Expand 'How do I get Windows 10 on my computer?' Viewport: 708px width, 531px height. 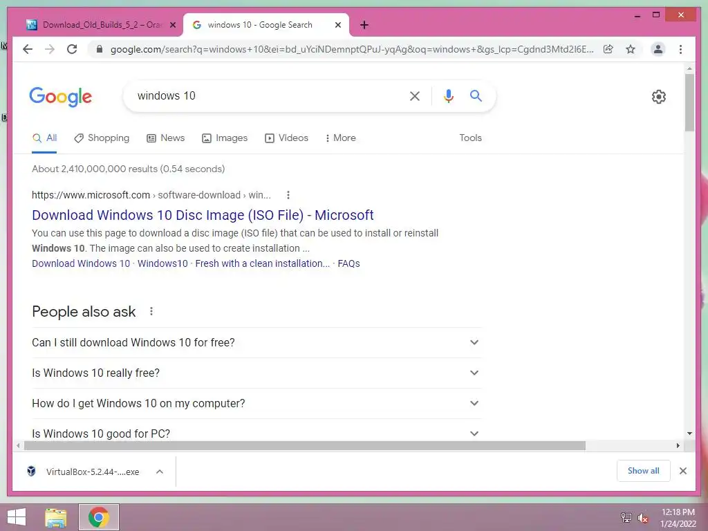[257, 403]
